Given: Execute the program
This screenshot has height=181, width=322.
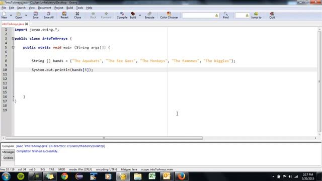Looking at the screenshot, I should 149,15.
